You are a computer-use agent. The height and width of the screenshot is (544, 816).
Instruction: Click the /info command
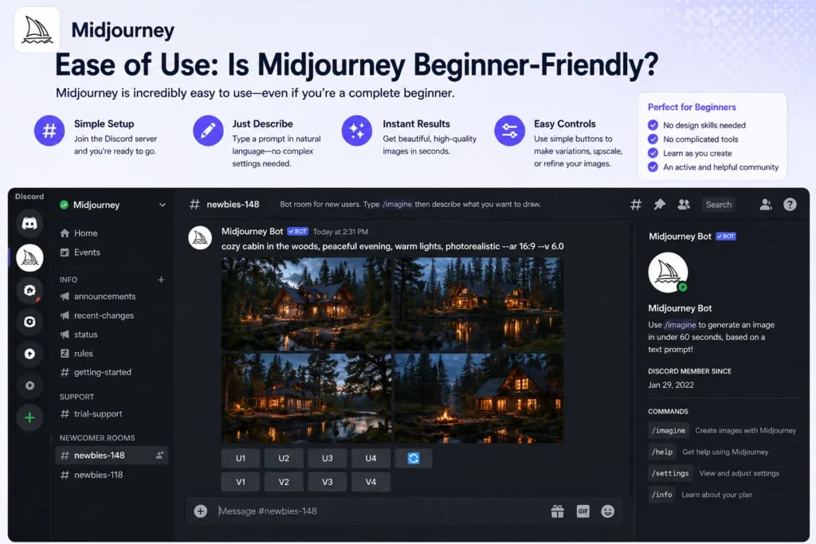pos(662,495)
